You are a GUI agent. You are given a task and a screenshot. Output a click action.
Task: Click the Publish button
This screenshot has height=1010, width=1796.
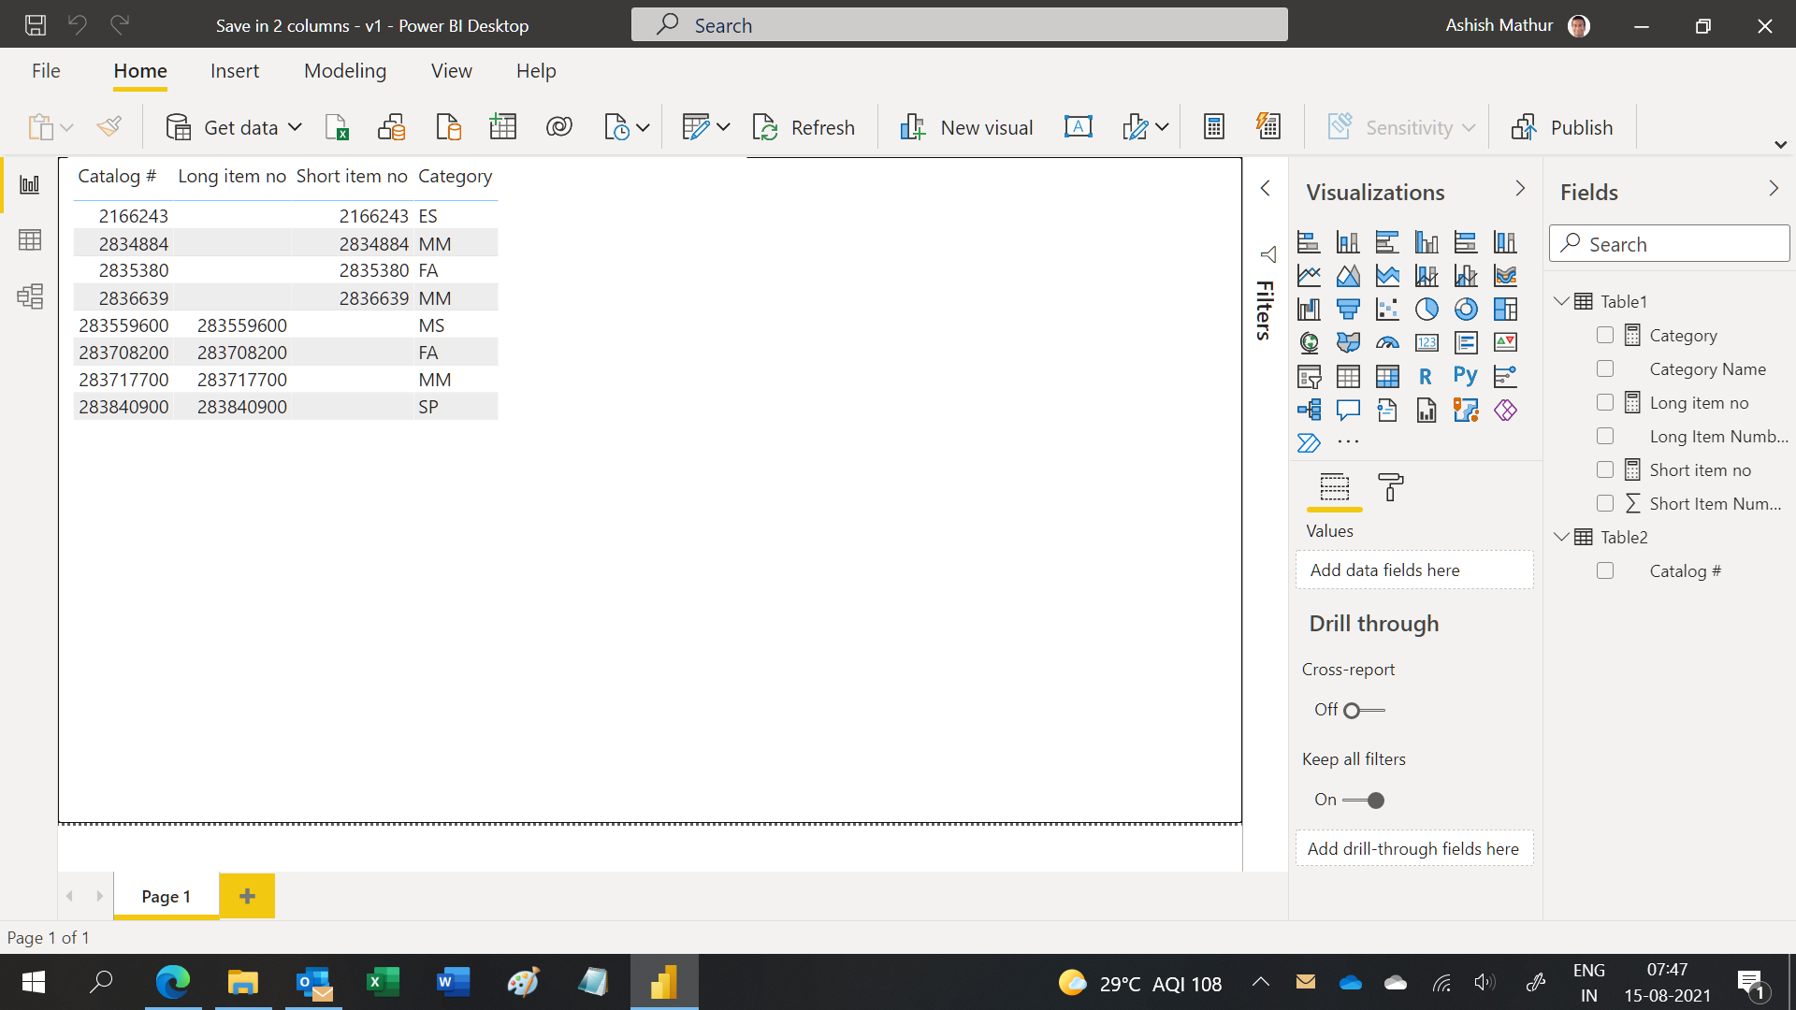(1562, 127)
